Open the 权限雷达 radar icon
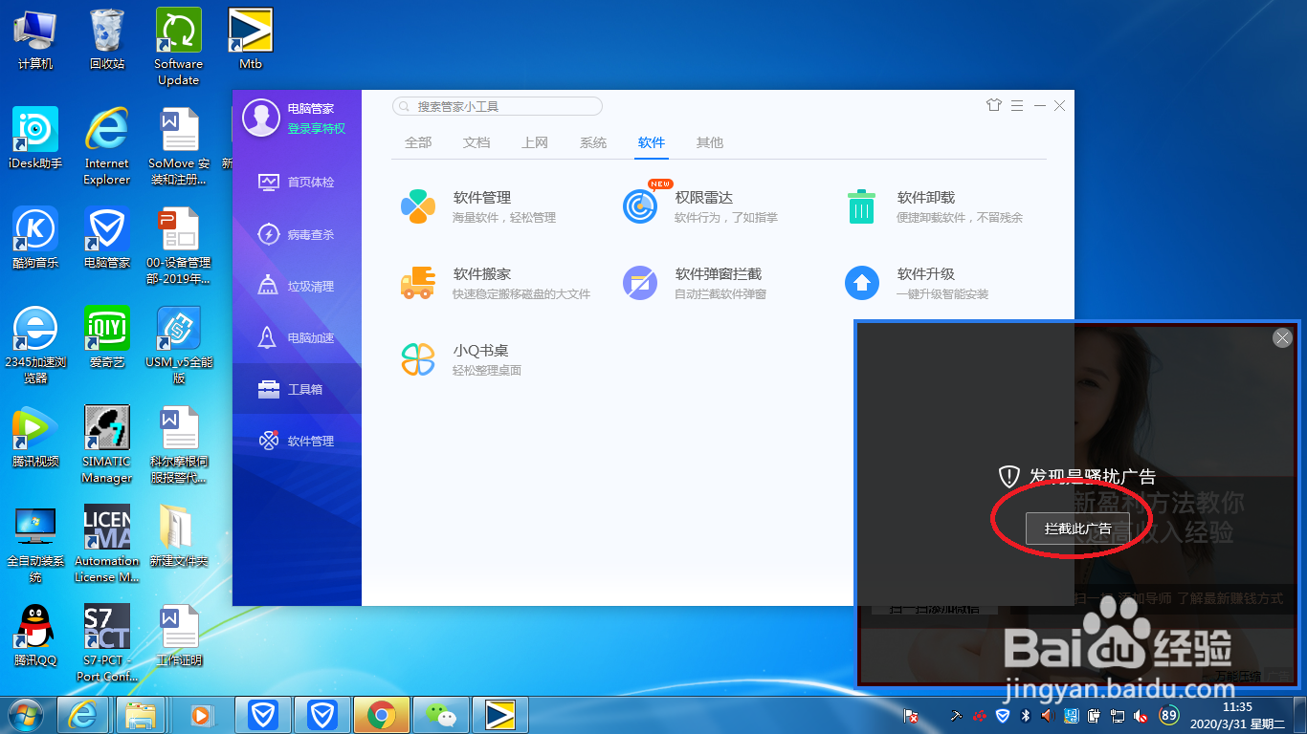1307x734 pixels. pyautogui.click(x=640, y=206)
